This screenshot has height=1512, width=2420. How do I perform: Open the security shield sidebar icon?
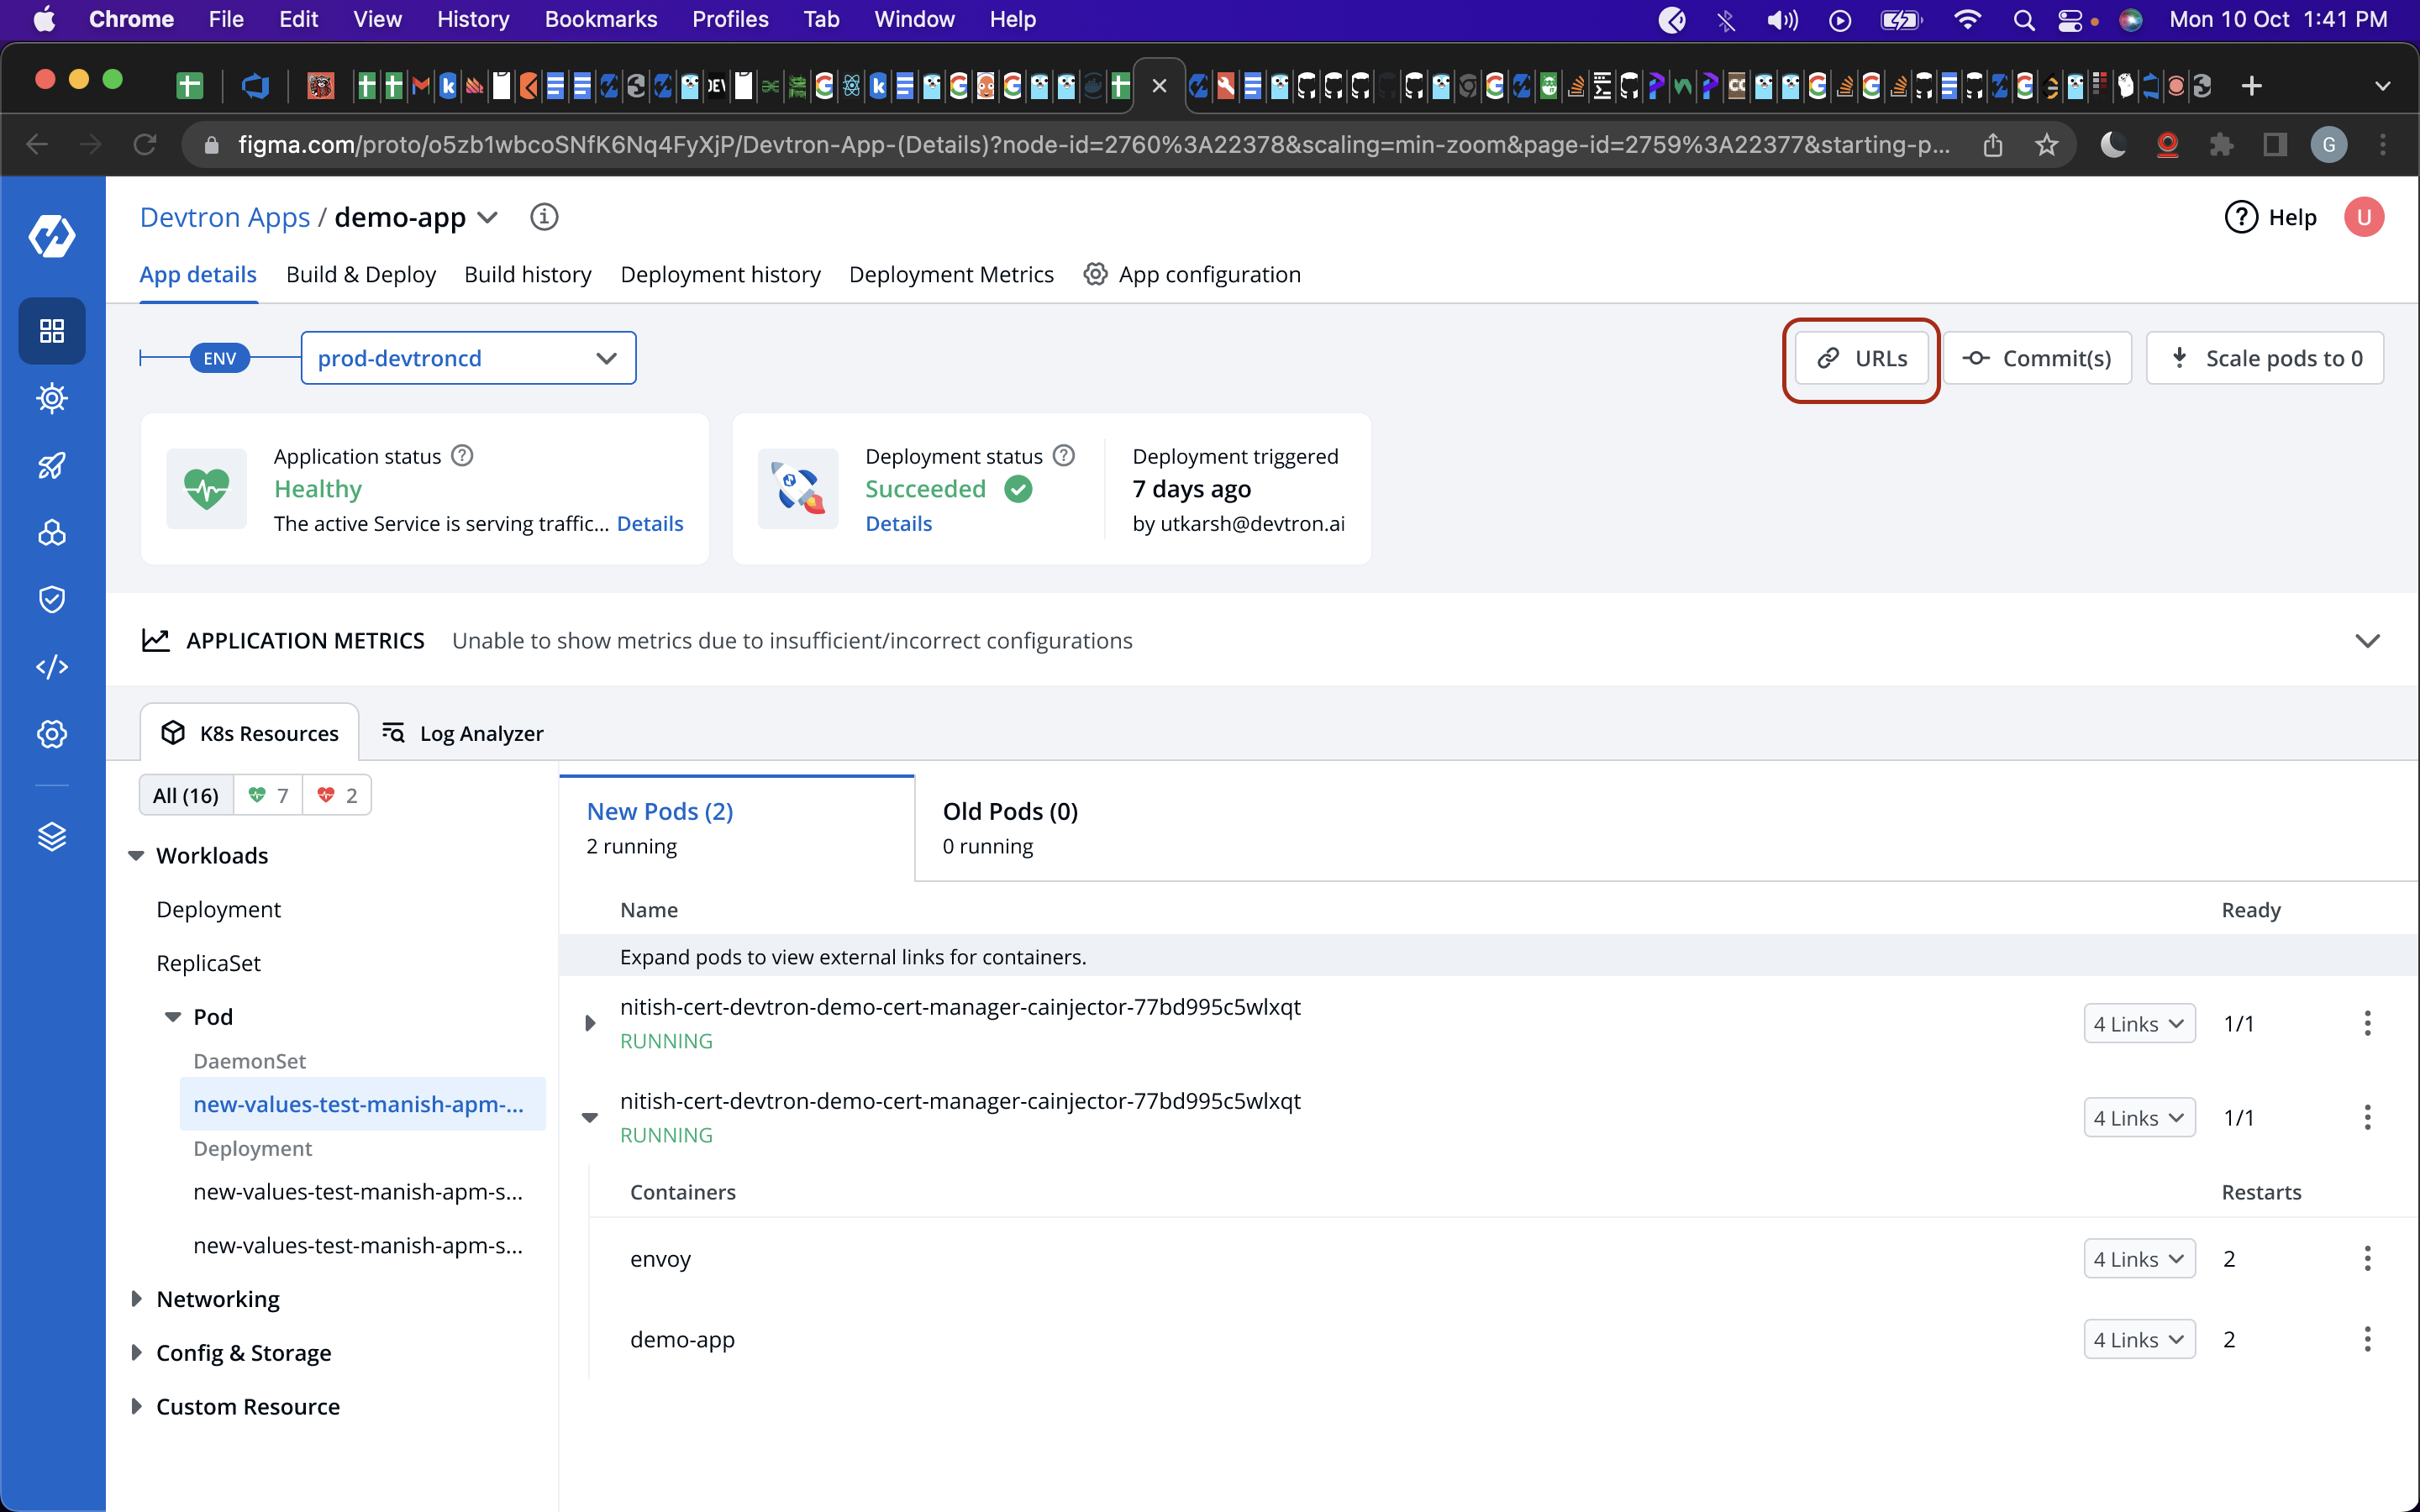(52, 599)
